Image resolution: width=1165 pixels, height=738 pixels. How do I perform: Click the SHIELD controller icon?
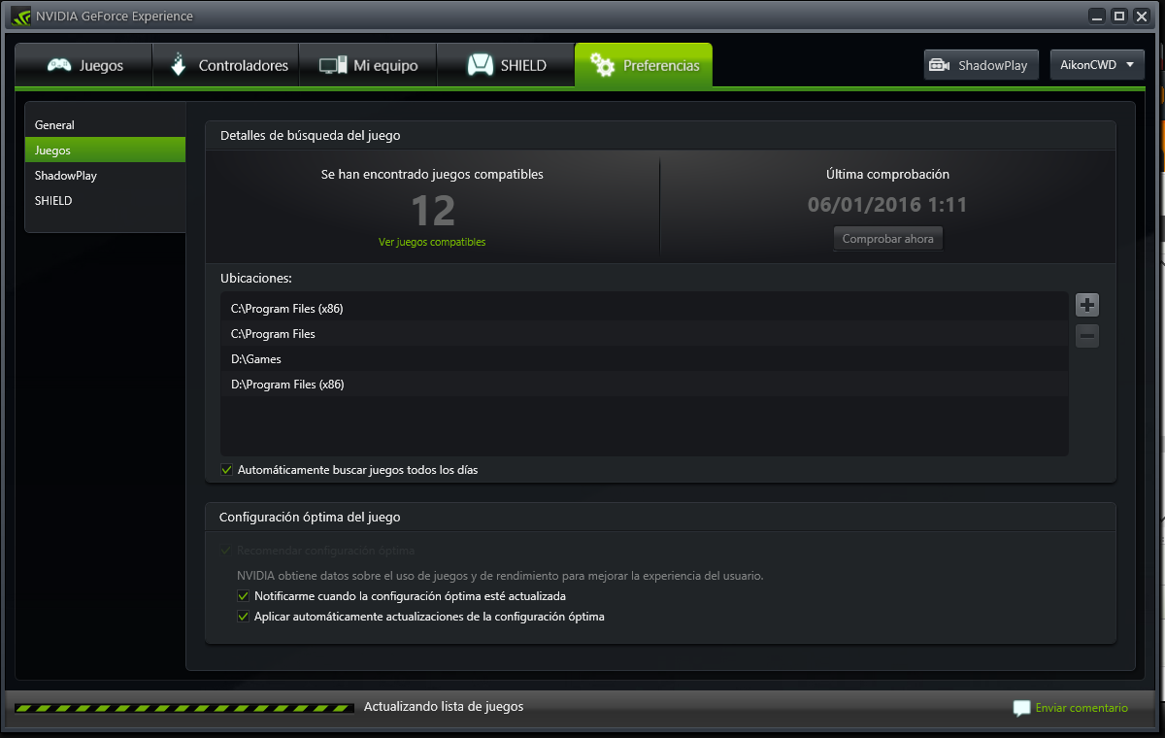480,65
